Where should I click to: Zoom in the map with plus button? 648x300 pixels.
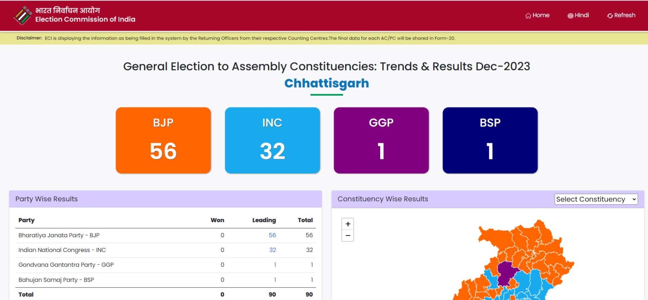click(x=348, y=224)
